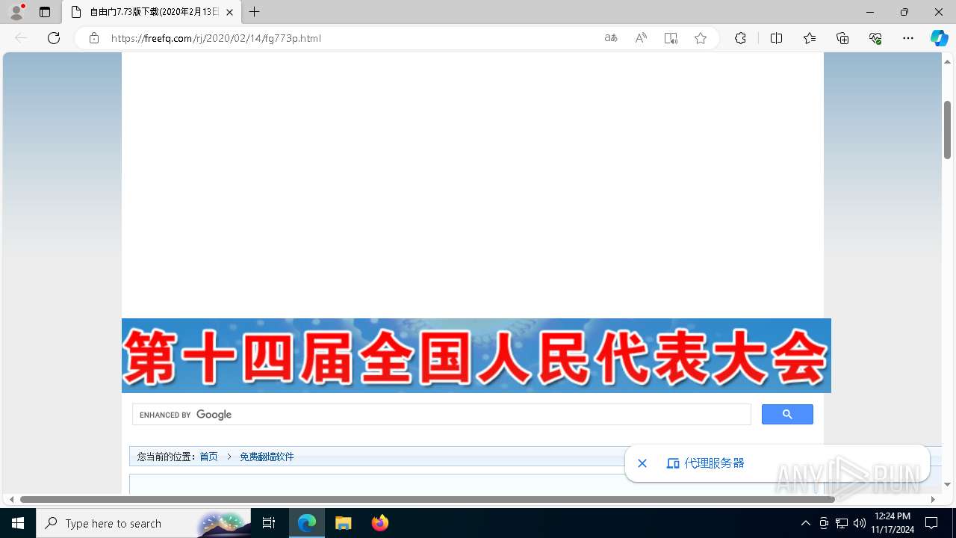Click the scroll up arrow
This screenshot has height=538, width=956.
pos(947,62)
